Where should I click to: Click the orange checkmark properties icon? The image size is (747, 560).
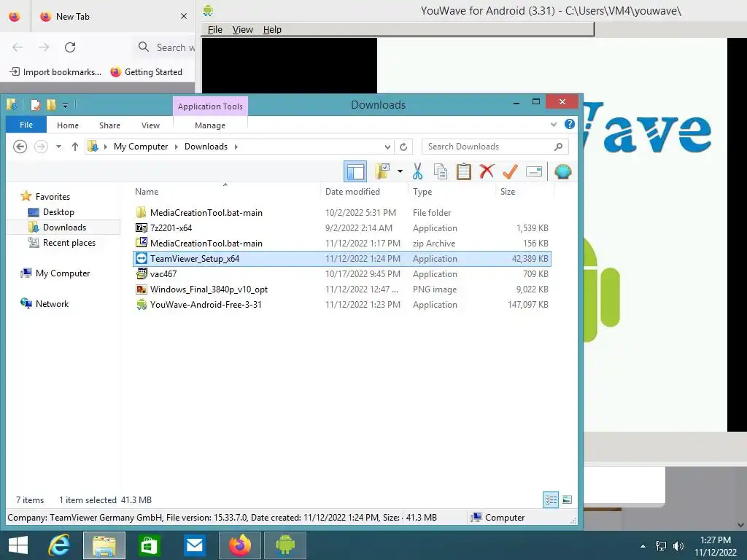coord(510,171)
